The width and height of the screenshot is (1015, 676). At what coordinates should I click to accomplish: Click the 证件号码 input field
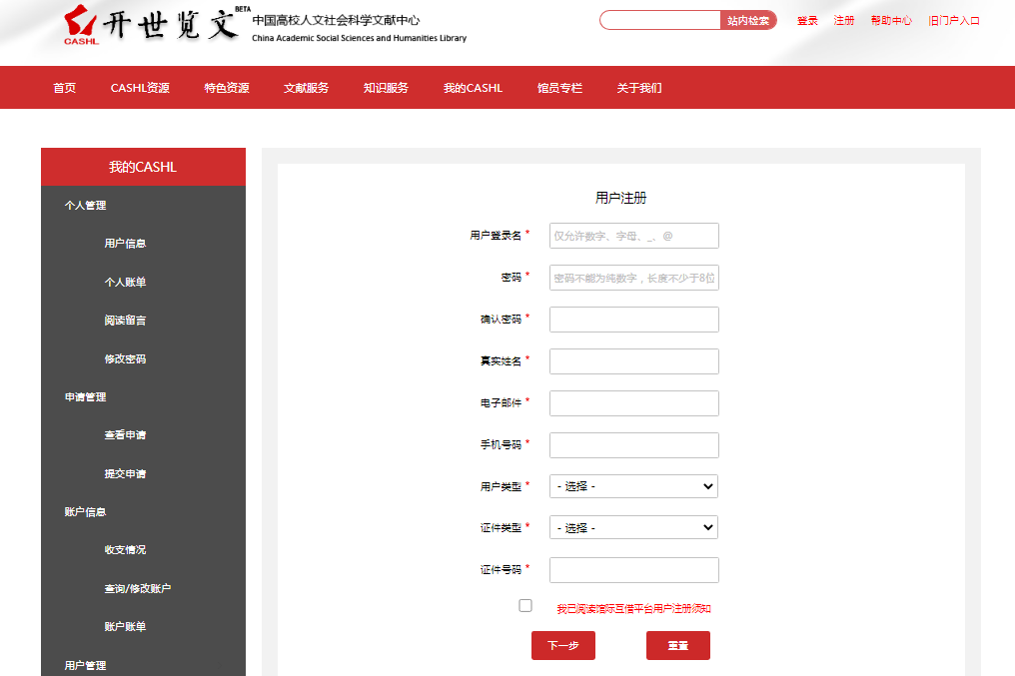633,570
